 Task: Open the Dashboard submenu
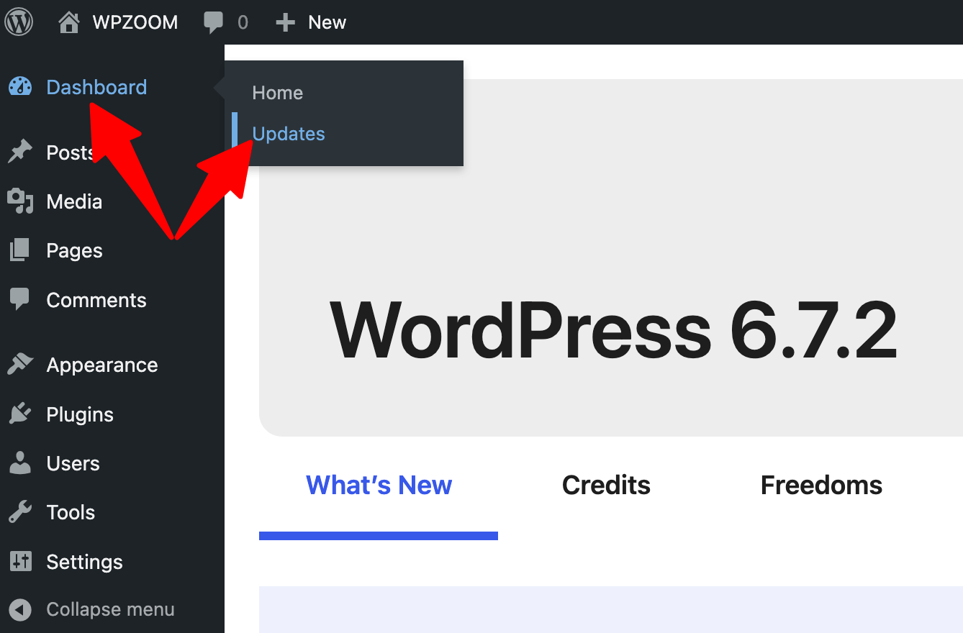(x=96, y=86)
